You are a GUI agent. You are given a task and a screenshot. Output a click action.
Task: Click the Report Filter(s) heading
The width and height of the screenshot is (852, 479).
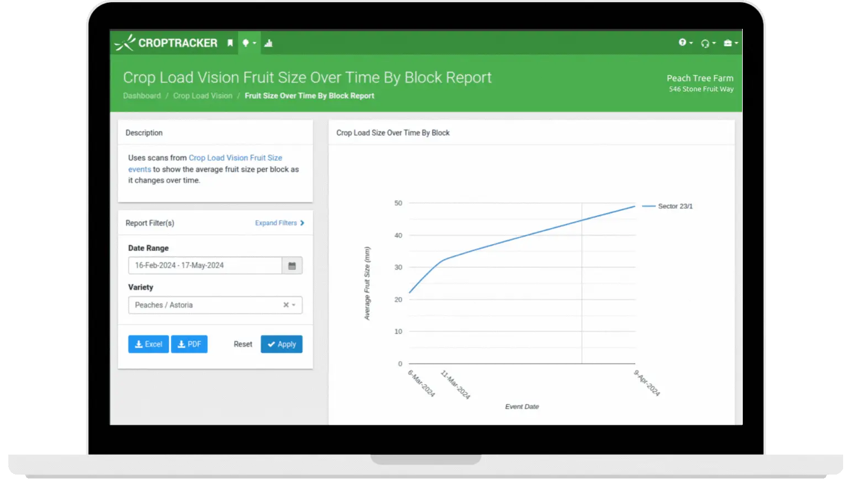click(x=150, y=223)
